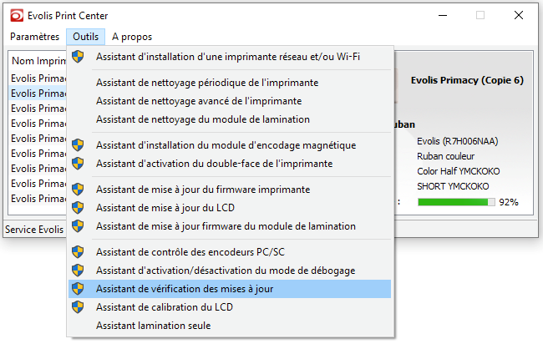Select Assistant d'installation du module d'encodage magnétique
The height and width of the screenshot is (344, 543).
(230, 145)
